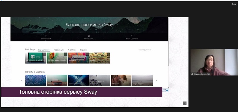The image size is (238, 112).
Task: Switch to the Переглянуто tab
Action: [59, 50]
